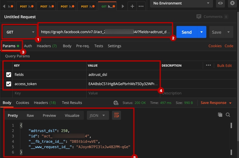Screen dimensions: 239x158
Task: Copy response body with copy icon
Action: click(220, 115)
